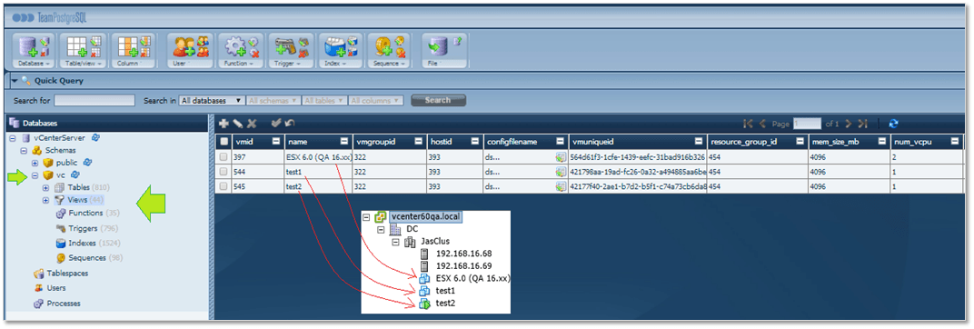Go to the previous results page
Screen dimensions: 974x329
click(x=763, y=124)
